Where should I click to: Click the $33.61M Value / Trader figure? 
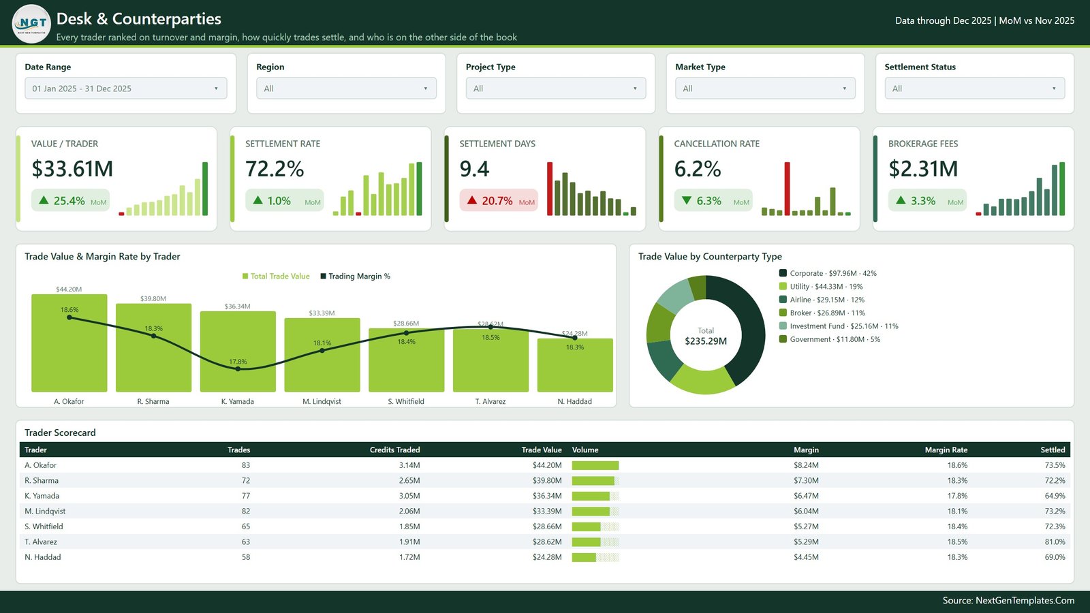pos(72,169)
